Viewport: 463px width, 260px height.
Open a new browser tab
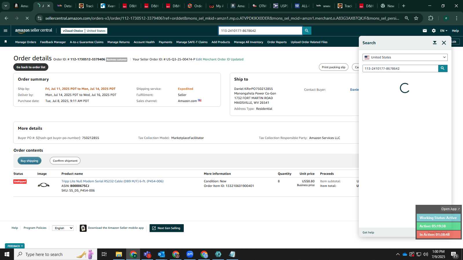click(404, 6)
